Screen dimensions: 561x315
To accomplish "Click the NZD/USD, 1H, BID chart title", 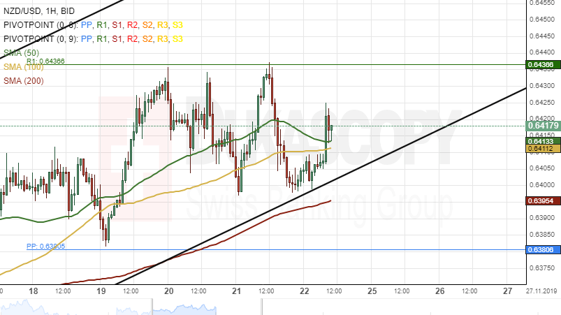I will [40, 11].
